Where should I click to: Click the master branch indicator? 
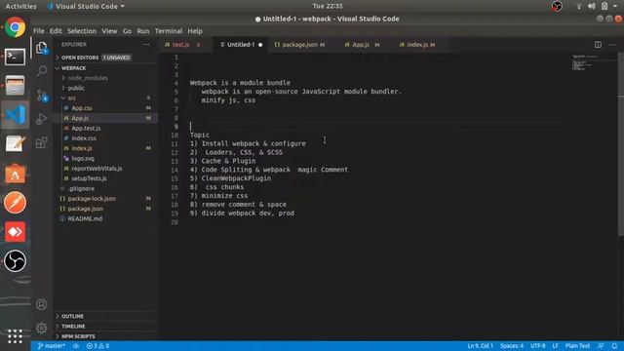coord(52,346)
